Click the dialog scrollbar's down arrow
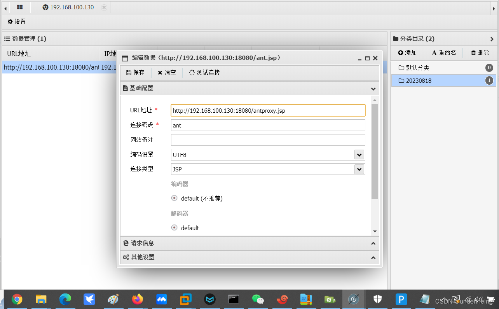This screenshot has width=499, height=309. tap(375, 231)
